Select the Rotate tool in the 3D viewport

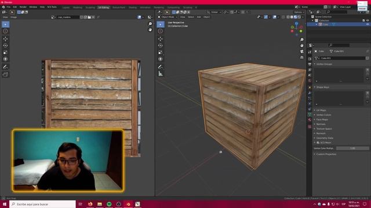pyautogui.click(x=160, y=46)
